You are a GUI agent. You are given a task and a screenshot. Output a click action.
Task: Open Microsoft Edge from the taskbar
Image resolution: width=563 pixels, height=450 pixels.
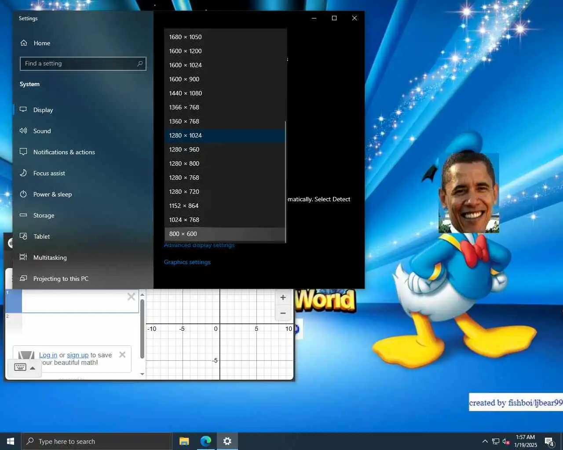206,441
